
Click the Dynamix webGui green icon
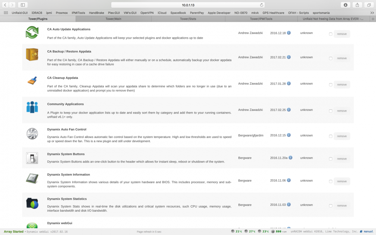tap(32, 225)
